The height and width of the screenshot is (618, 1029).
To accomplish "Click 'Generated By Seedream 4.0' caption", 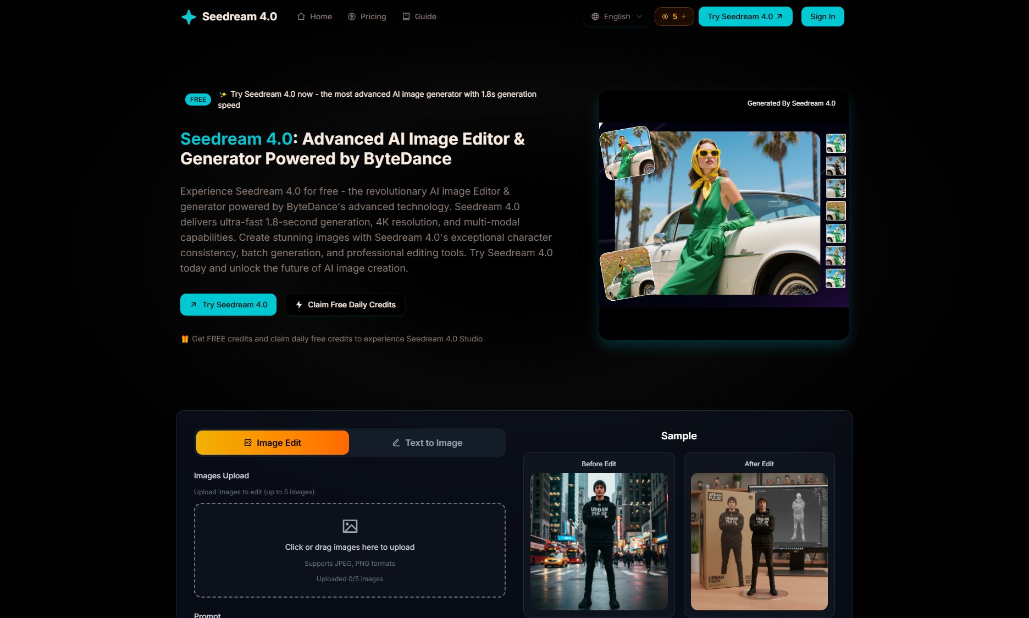I will tap(791, 103).
